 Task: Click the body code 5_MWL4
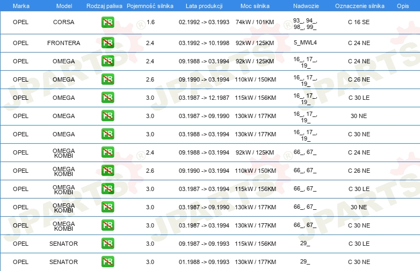305,42
